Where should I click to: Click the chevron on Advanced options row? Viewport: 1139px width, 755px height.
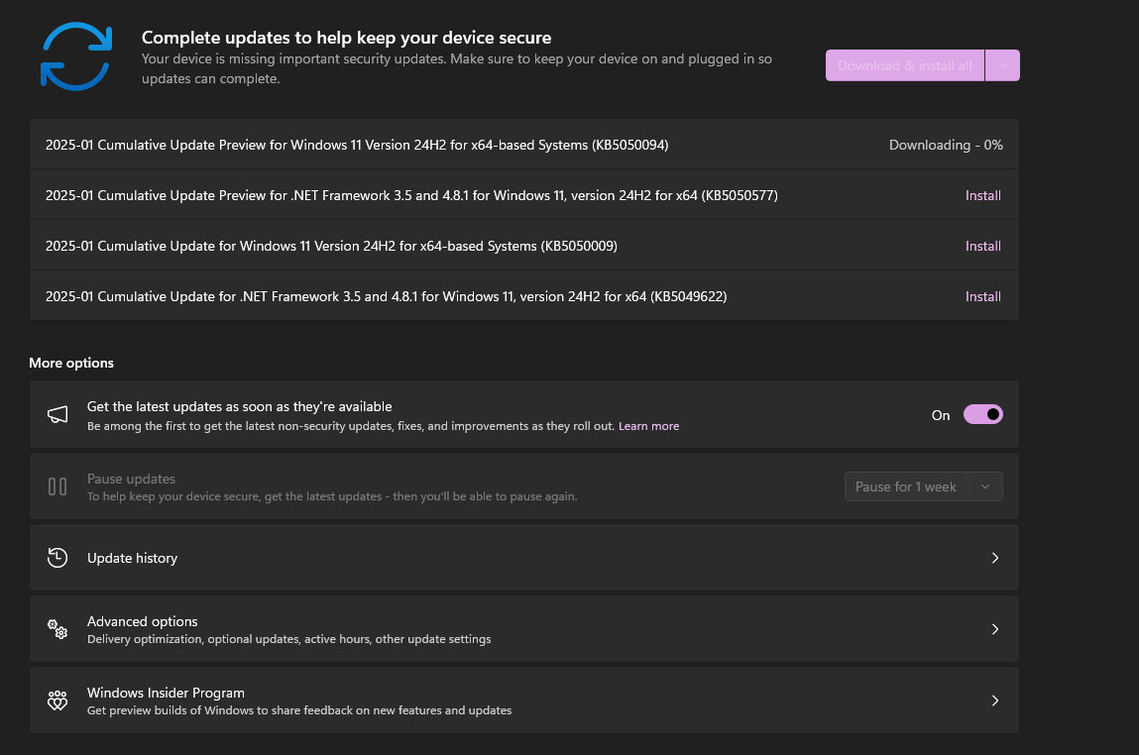tap(995, 629)
